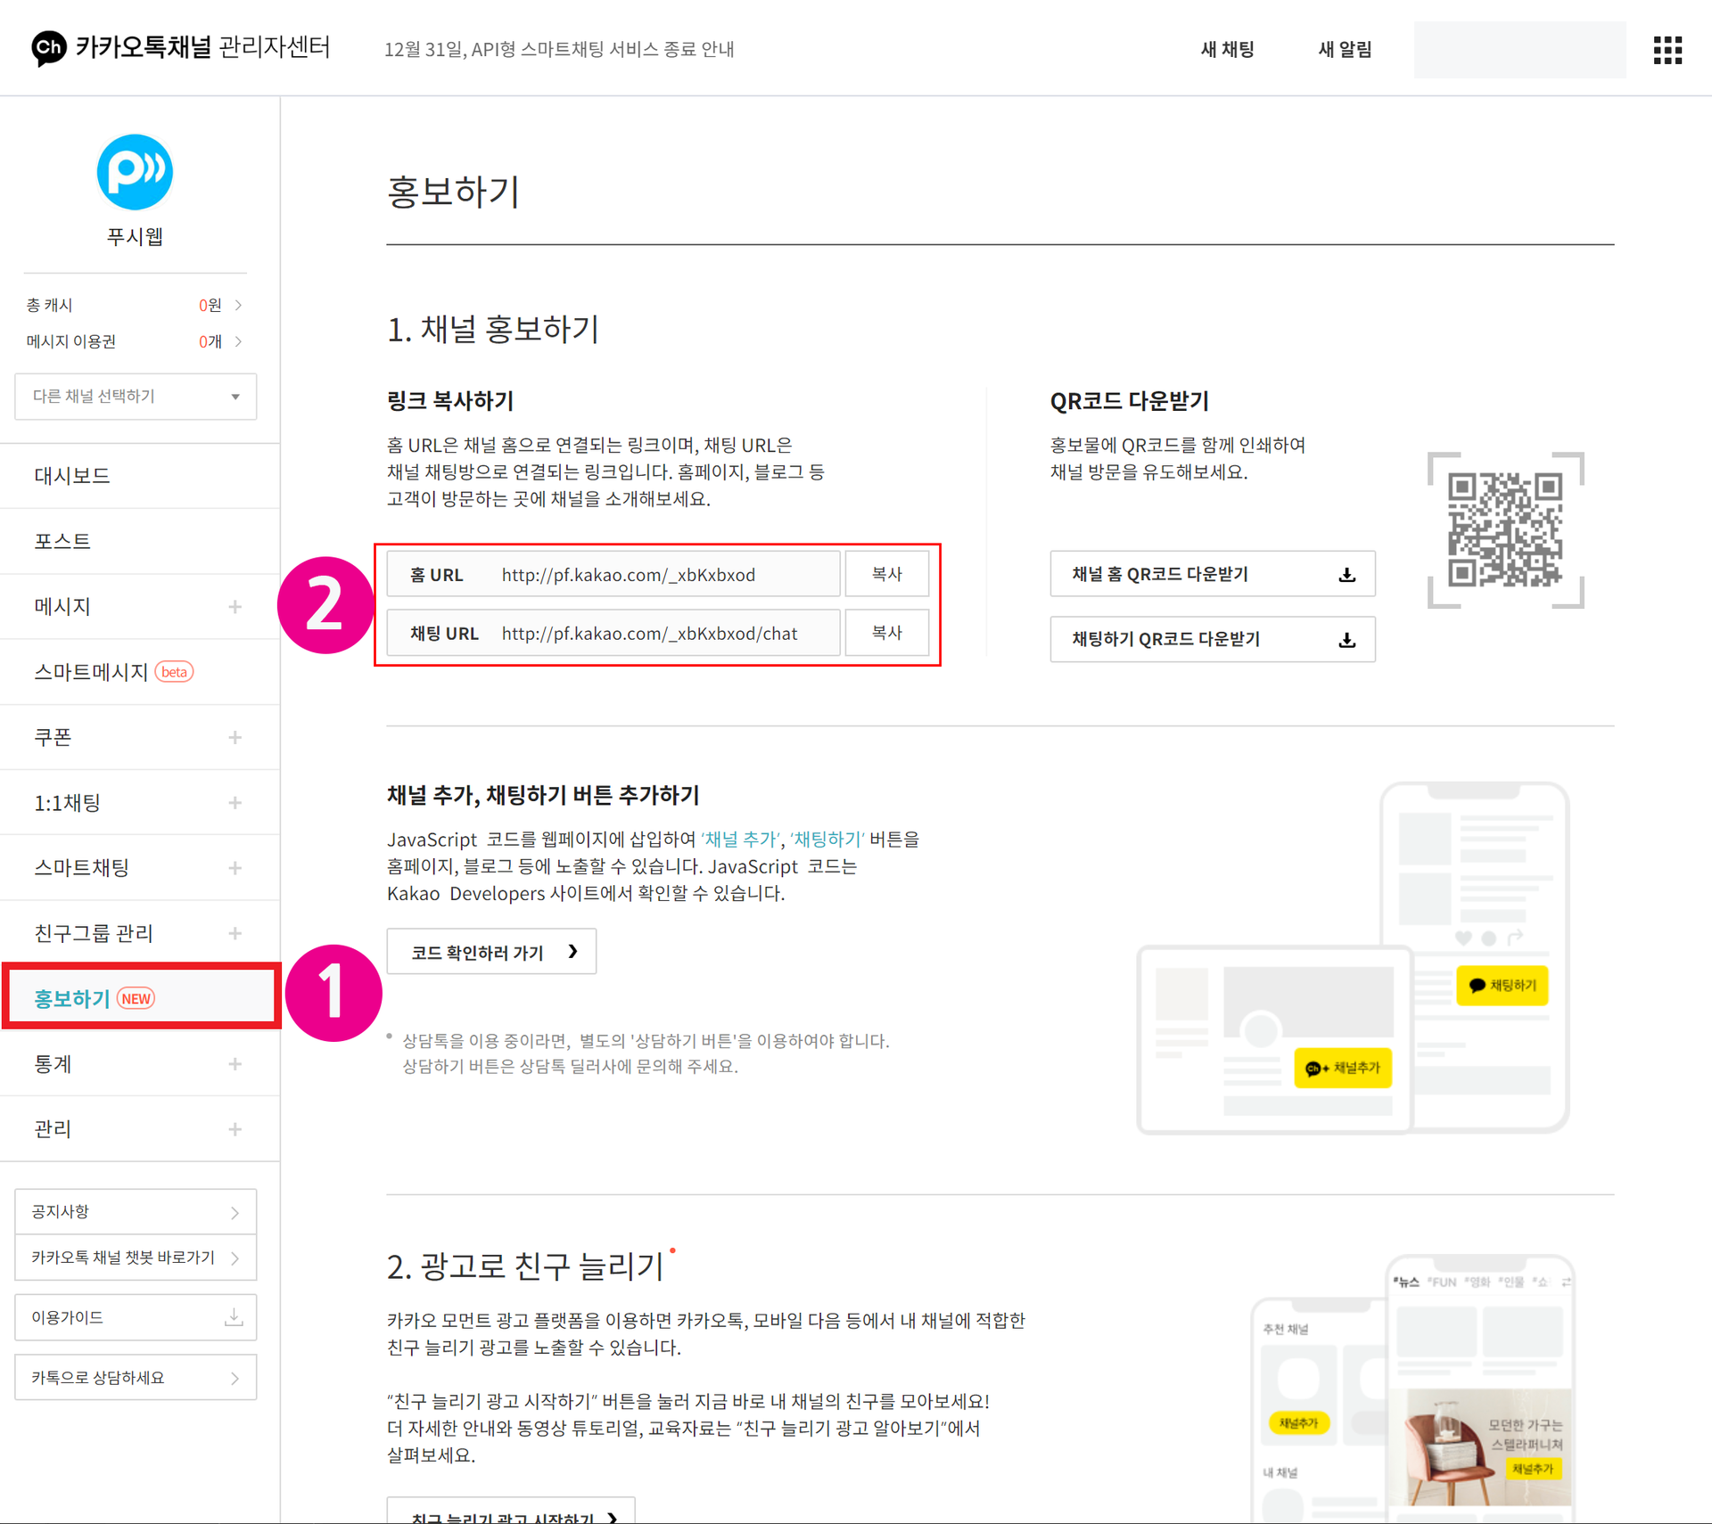Screen dimensions: 1712x1524
Task: Copy the 채팅 URL with 복사 button
Action: [x=886, y=633]
